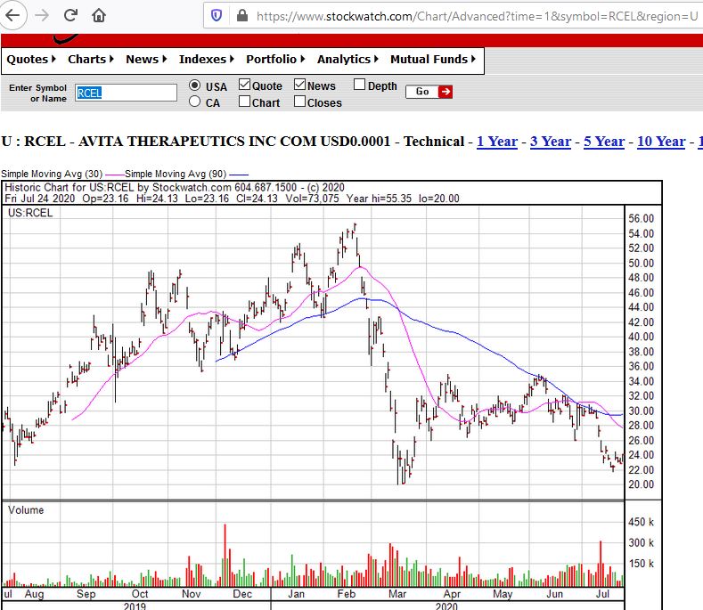This screenshot has height=610, width=703.
Task: Expand Analytics submenu arrow
Action: [376, 59]
